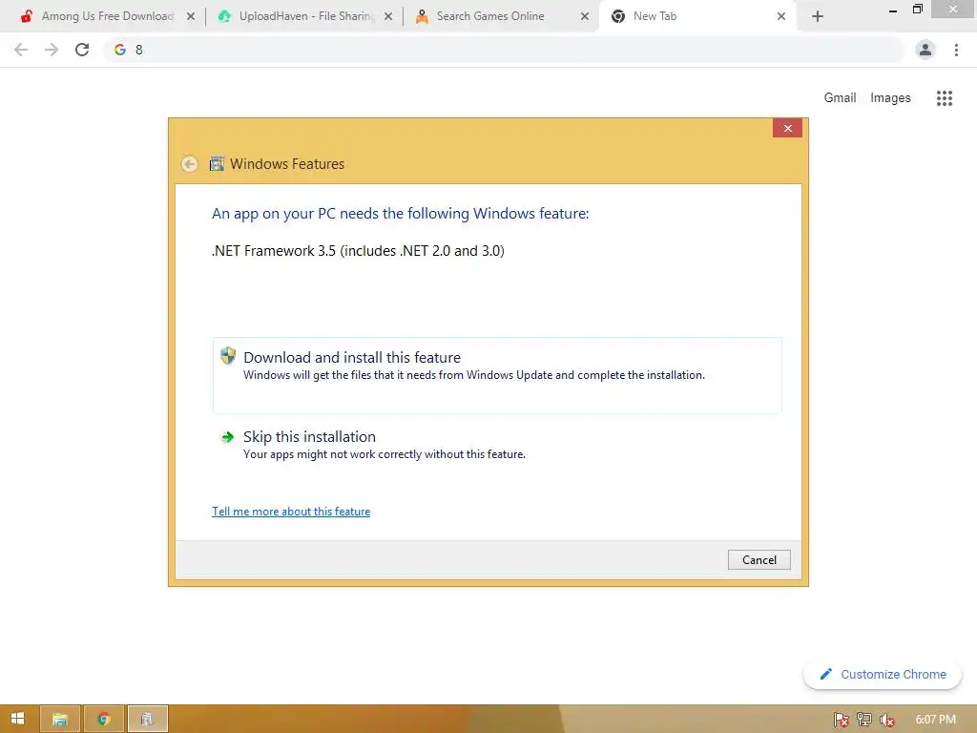
Task: Click the Windows Features title icon
Action: 217,164
